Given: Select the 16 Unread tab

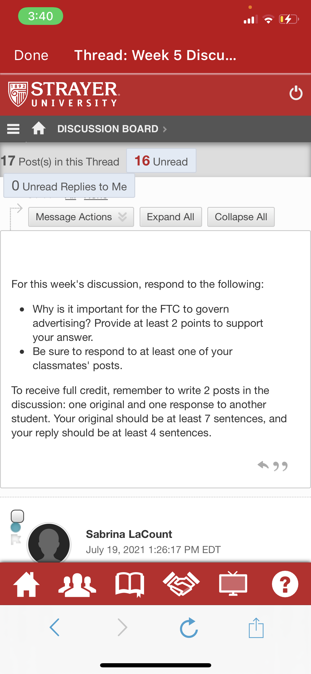Looking at the screenshot, I should click(x=161, y=161).
